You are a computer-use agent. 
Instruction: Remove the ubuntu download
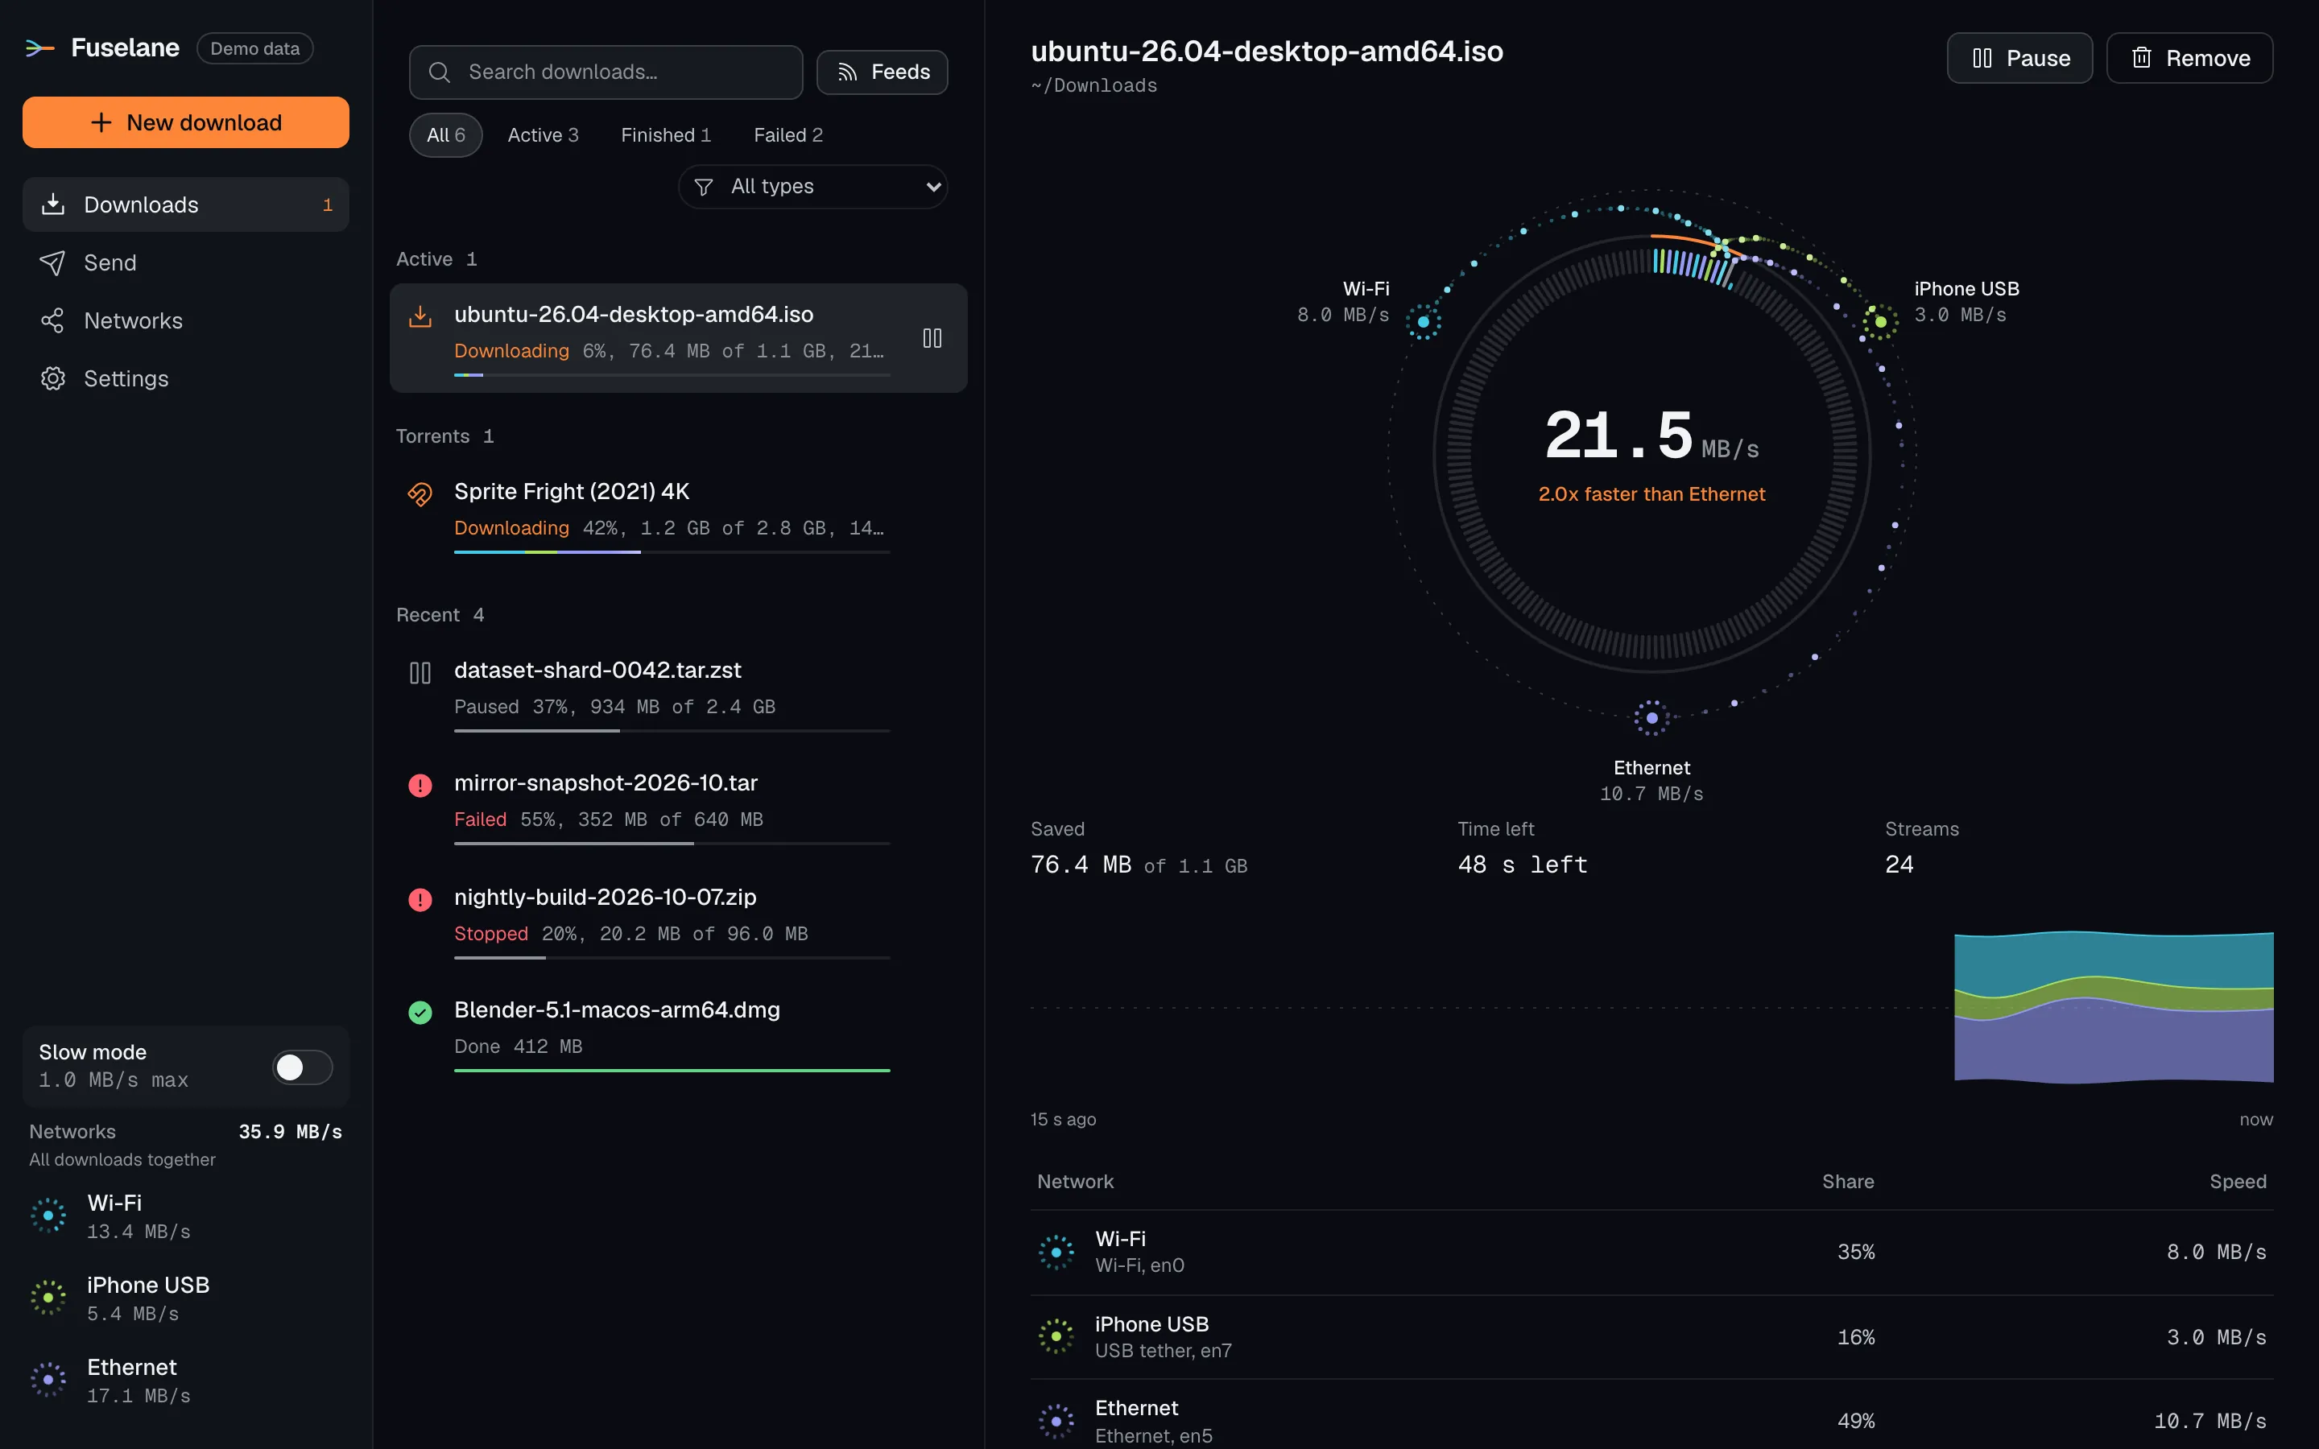tap(2189, 59)
